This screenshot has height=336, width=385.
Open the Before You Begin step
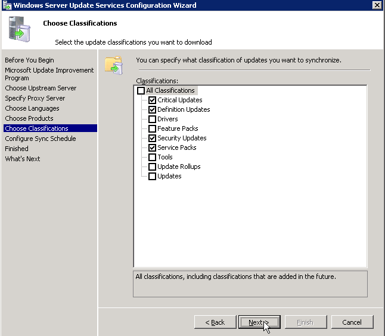pos(29,60)
